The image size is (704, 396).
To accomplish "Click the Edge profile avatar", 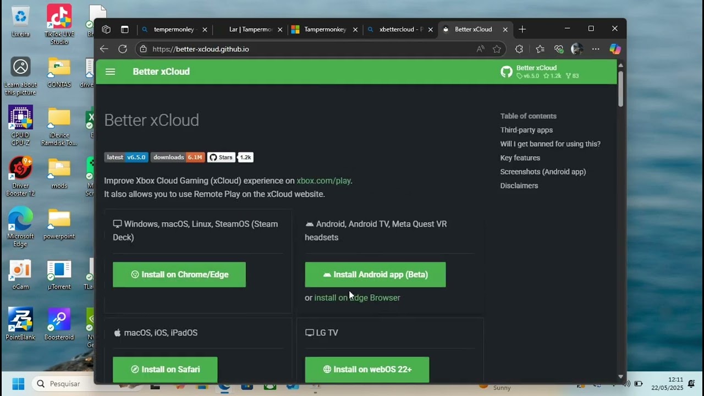I will click(577, 49).
